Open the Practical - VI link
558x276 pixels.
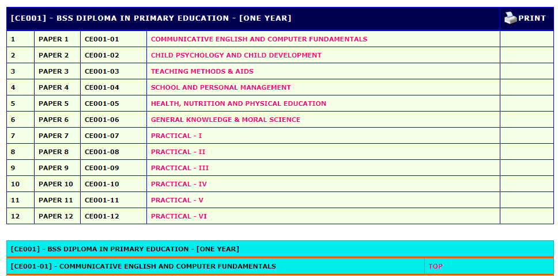pos(179,216)
